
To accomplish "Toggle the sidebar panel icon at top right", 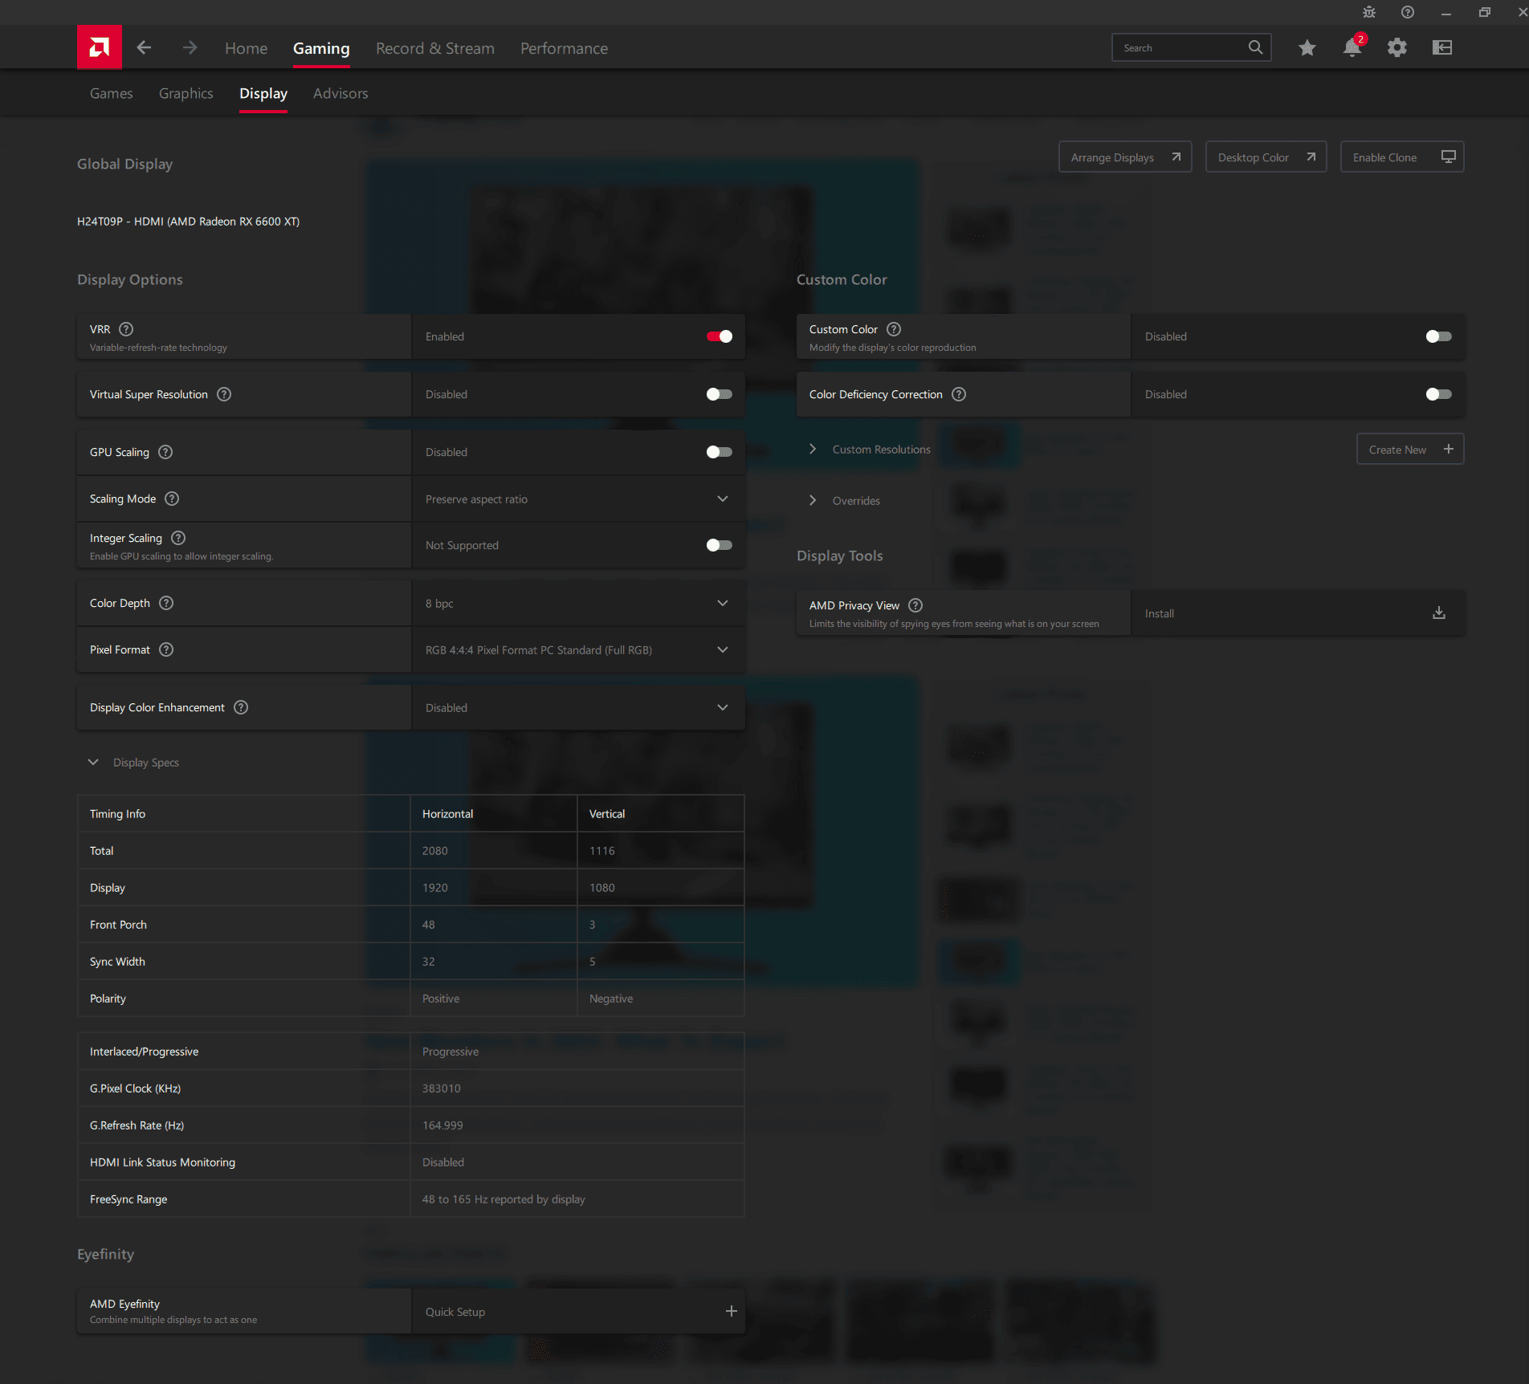I will [1442, 48].
